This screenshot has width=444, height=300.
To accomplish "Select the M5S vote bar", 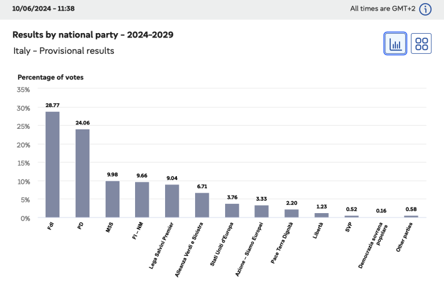I will 113,199.
